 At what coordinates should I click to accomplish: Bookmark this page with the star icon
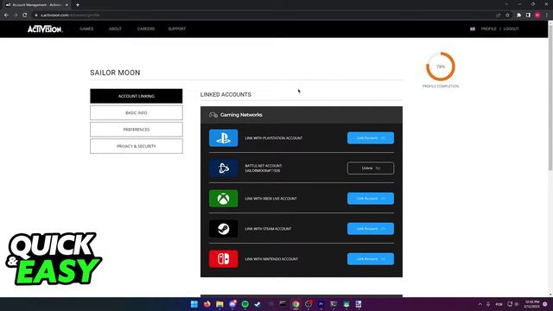[x=507, y=16]
